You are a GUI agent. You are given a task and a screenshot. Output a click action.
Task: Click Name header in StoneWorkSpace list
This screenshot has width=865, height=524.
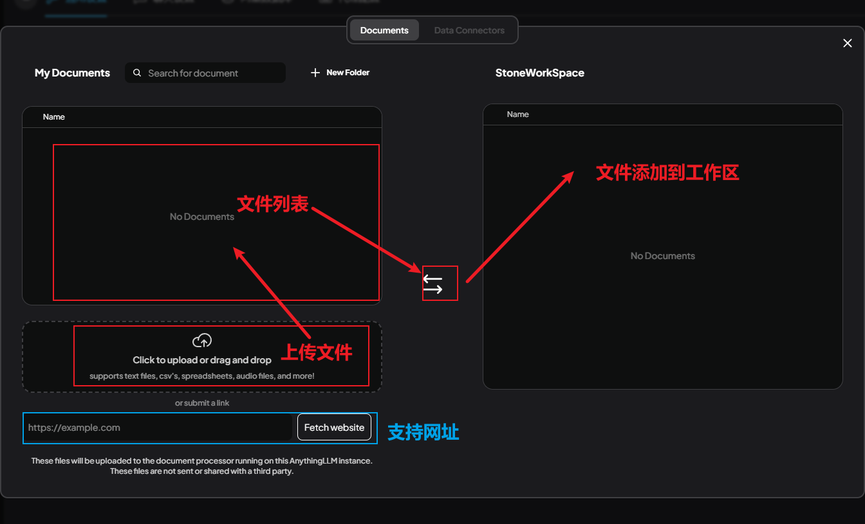point(518,114)
